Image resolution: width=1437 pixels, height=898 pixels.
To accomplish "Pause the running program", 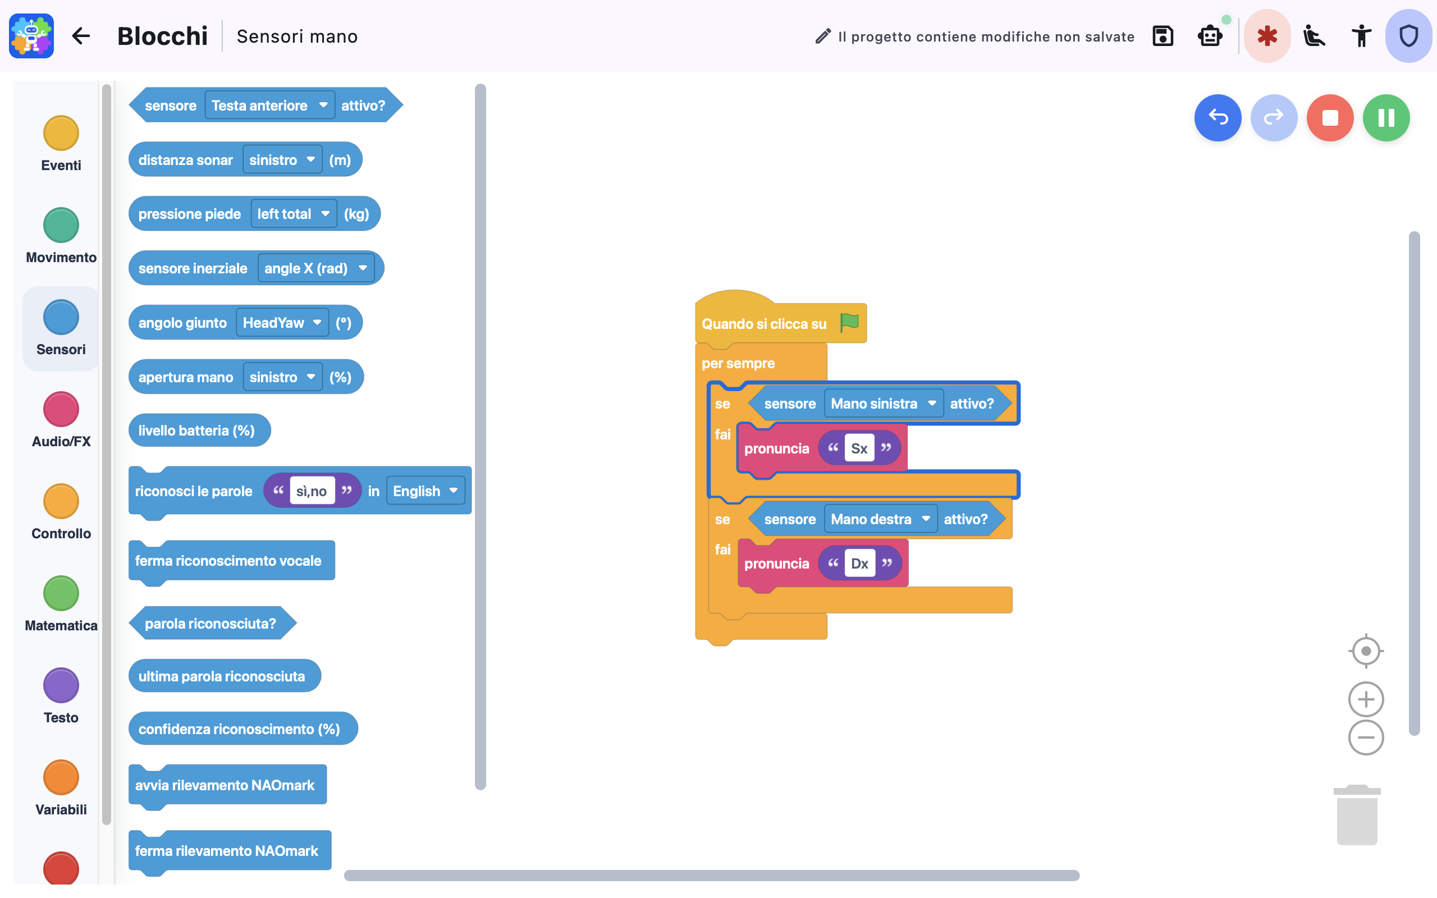I will click(x=1386, y=118).
